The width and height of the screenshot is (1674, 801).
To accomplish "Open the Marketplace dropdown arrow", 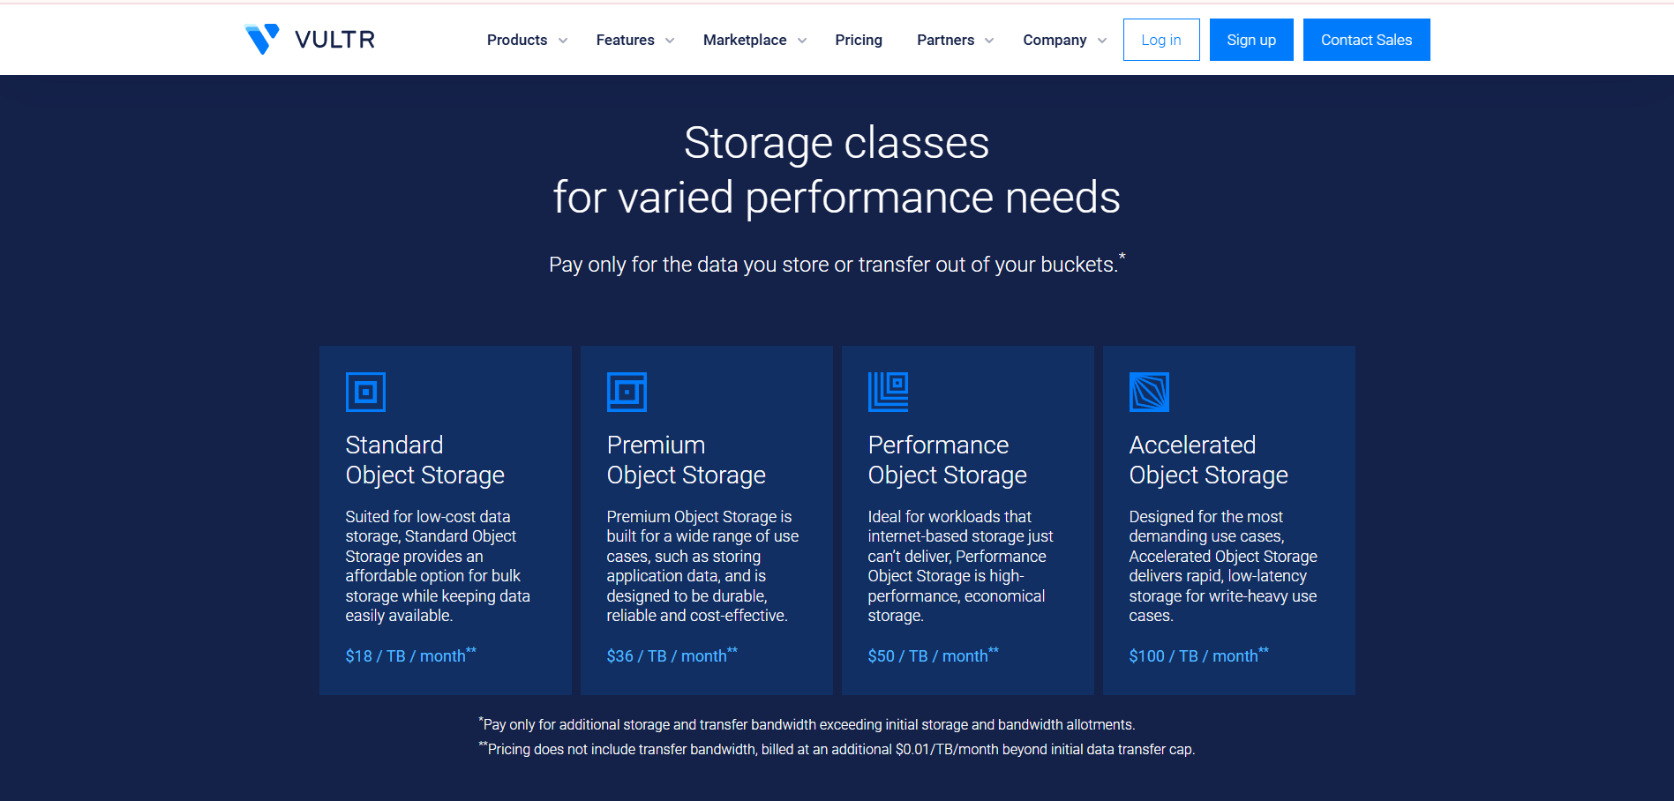I will pyautogui.click(x=802, y=41).
